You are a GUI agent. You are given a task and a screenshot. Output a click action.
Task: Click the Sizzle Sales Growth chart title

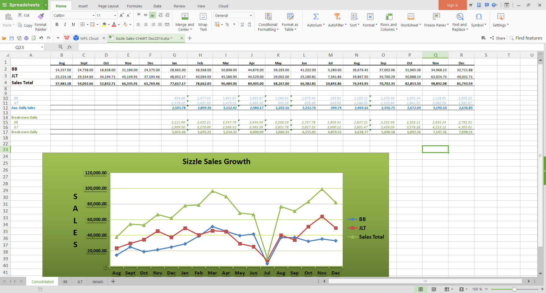216,162
